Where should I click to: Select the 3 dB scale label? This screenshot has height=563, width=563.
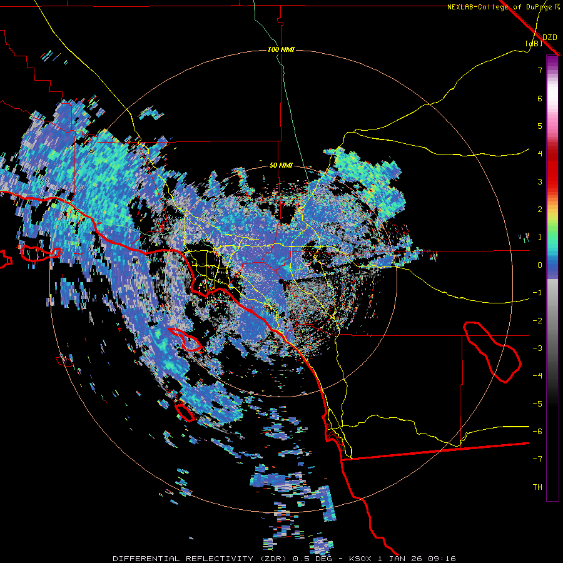coord(540,181)
